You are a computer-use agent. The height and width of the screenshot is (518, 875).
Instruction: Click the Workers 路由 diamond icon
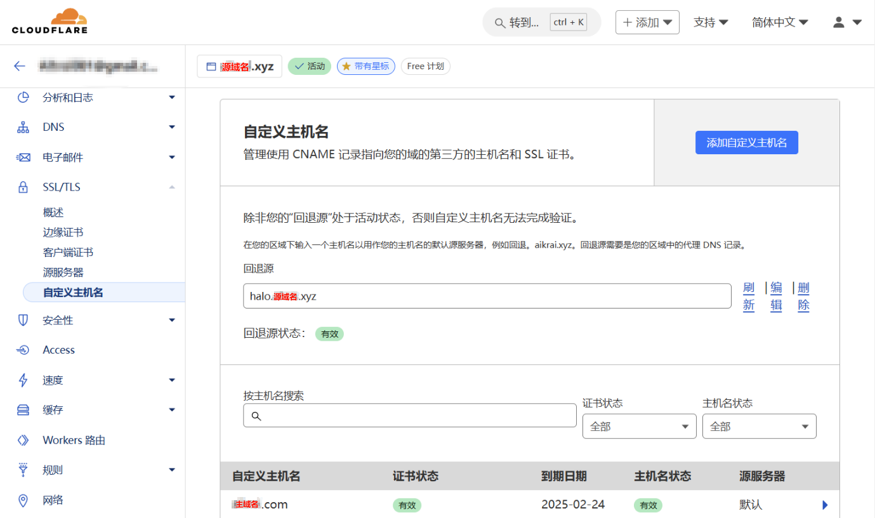tap(23, 440)
